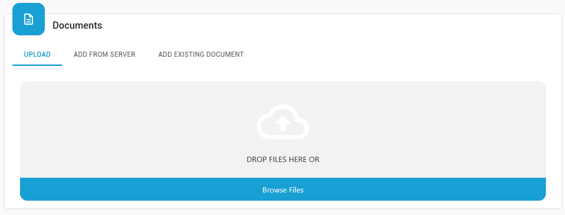
Task: Open the Add From Server tab
Action: 104,54
